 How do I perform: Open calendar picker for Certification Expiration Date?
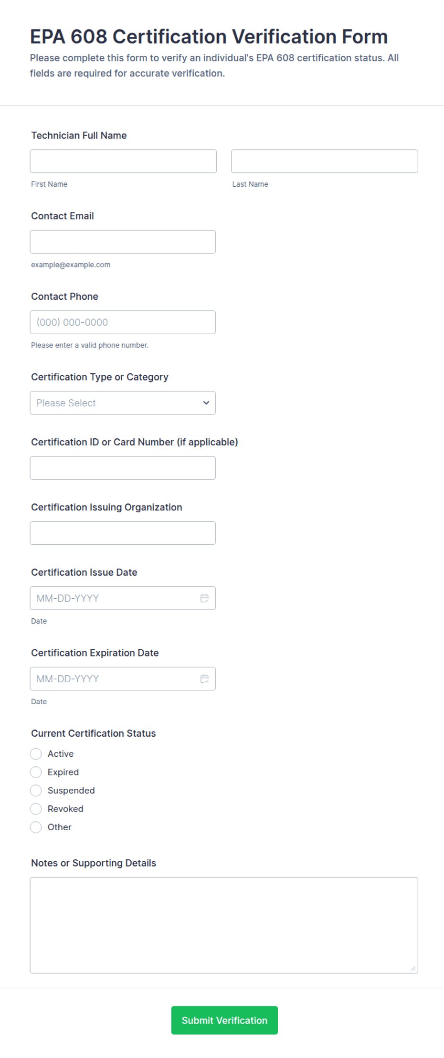204,679
